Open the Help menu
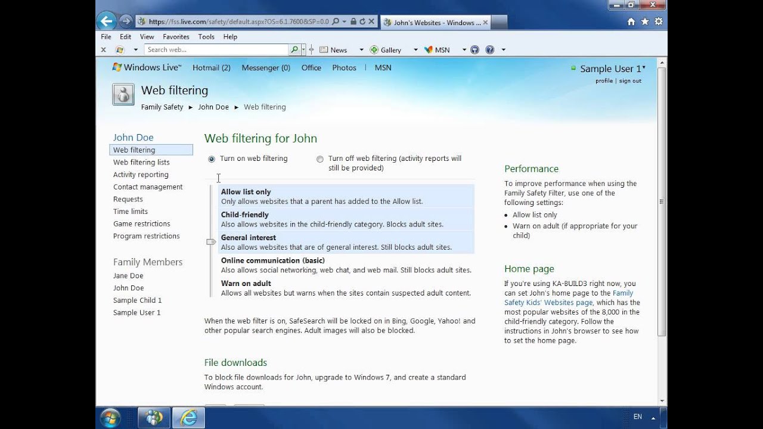Screen dimensions: 763x429 tap(230, 36)
